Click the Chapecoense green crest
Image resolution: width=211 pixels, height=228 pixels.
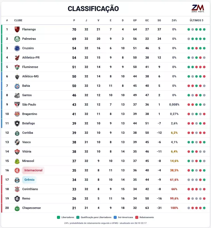click(x=17, y=208)
